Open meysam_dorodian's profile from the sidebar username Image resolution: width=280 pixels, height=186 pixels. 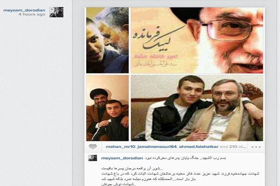(24, 10)
